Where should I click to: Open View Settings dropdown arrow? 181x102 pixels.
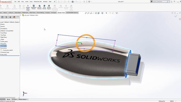click(x=118, y=13)
